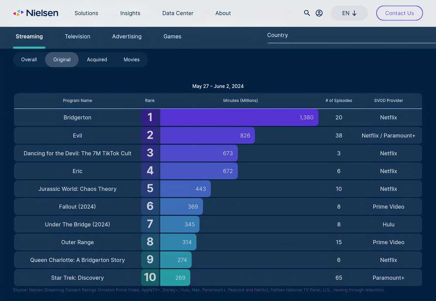Screen dimensions: 436x301
Task: Click Prime Video provider for Outer Range
Action: (388, 242)
